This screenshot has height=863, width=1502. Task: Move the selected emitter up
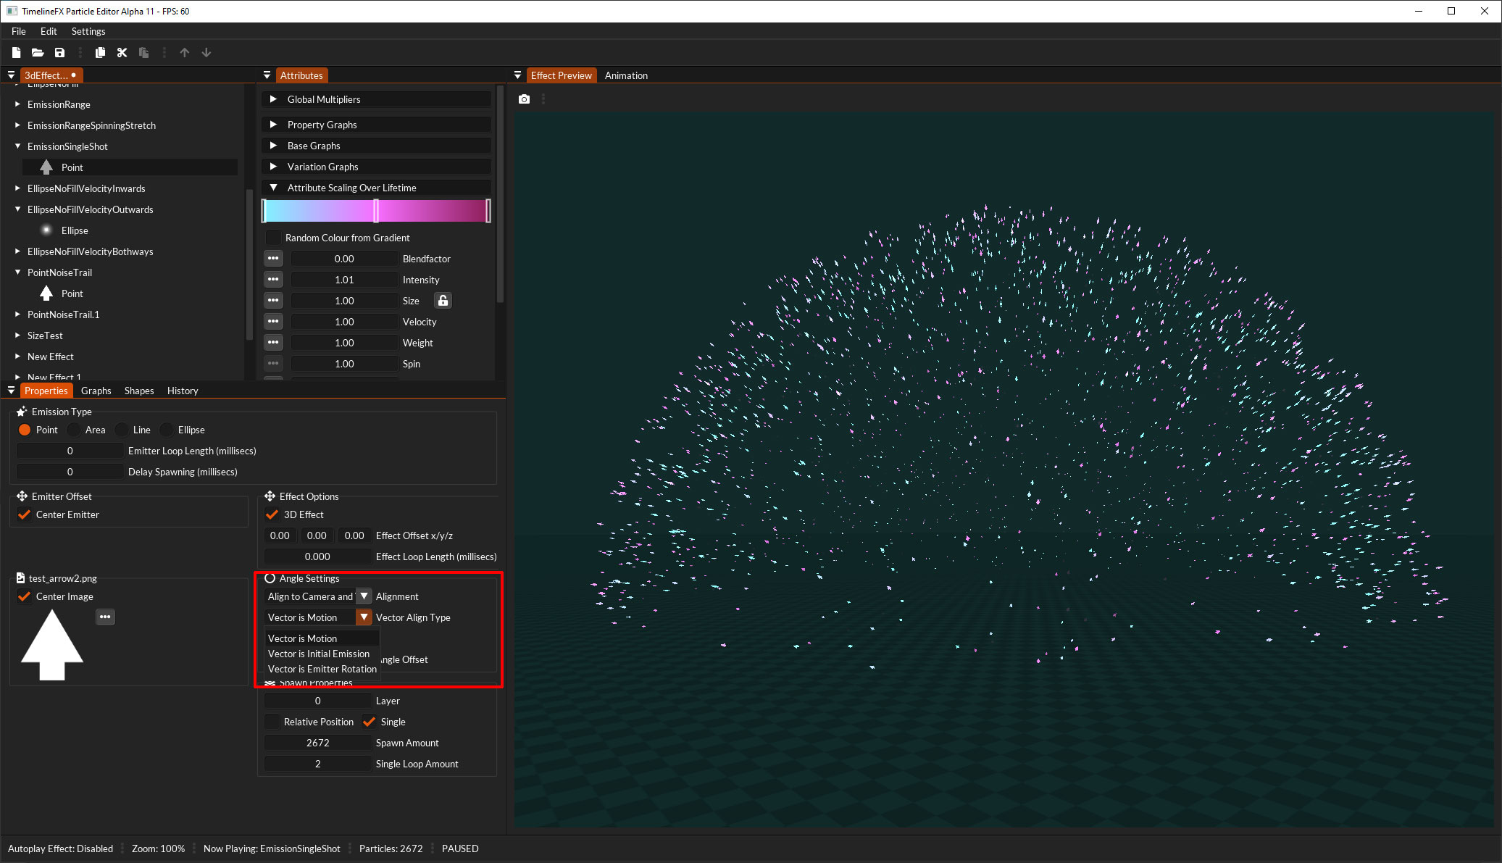point(185,52)
